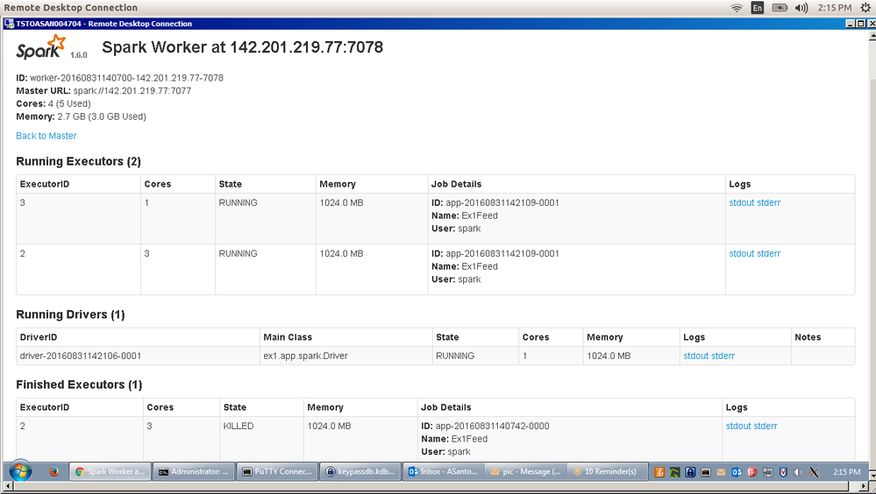
Task: Select the Master URL 'spark://142.201.219.77:7077'
Action: [x=132, y=91]
